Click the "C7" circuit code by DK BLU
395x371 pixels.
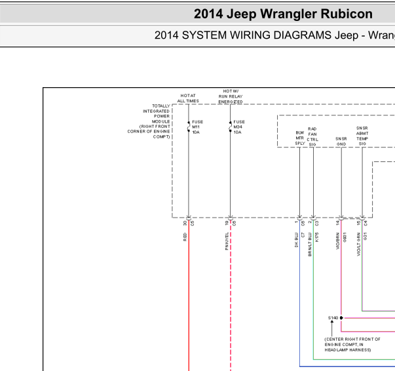pos(303,235)
